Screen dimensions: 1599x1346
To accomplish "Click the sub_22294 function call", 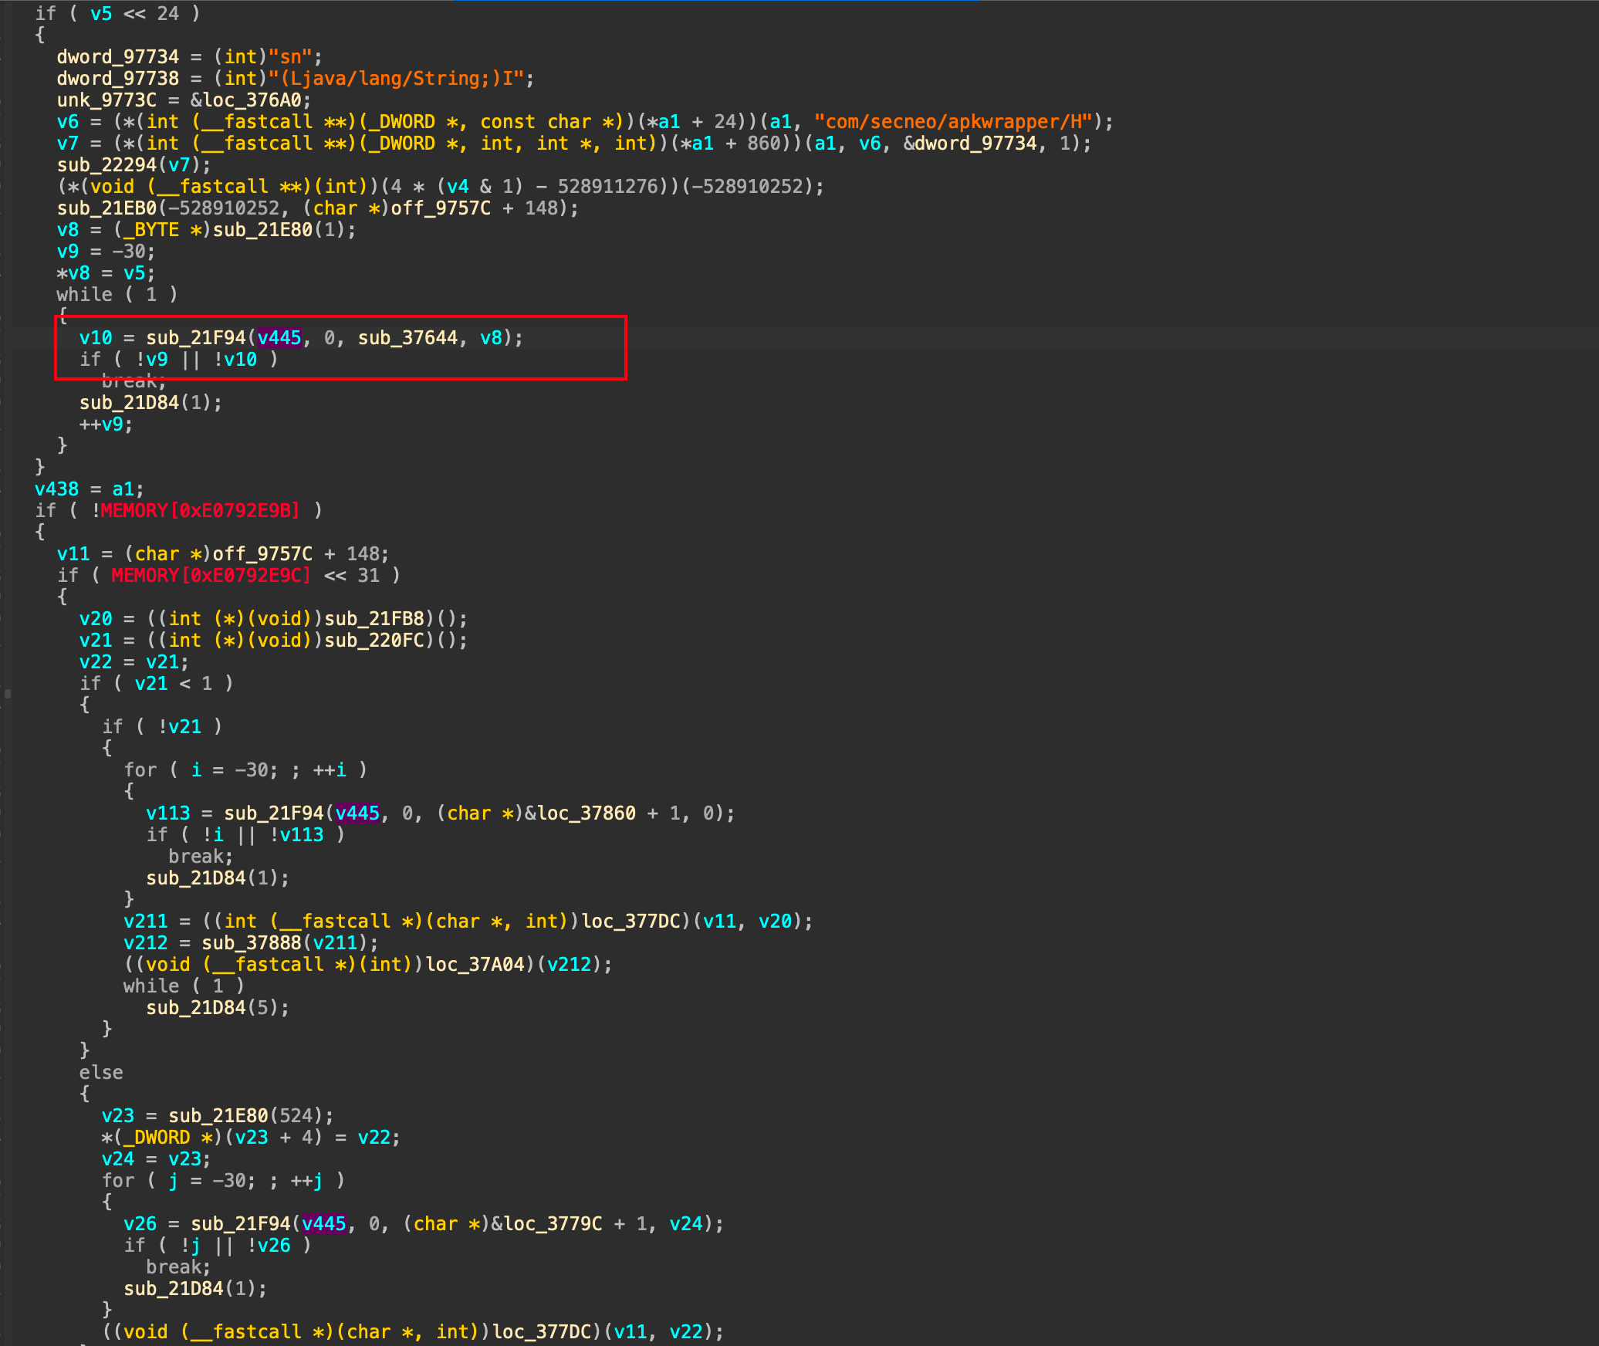I will point(106,165).
